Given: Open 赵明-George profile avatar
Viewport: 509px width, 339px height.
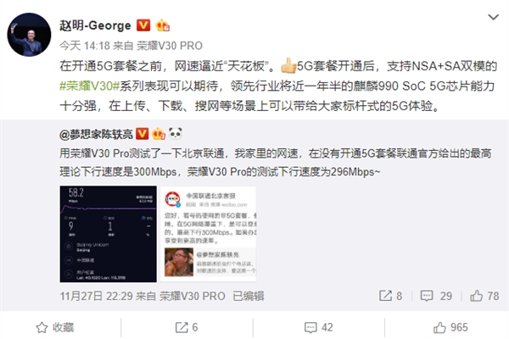Looking at the screenshot, I should (29, 35).
